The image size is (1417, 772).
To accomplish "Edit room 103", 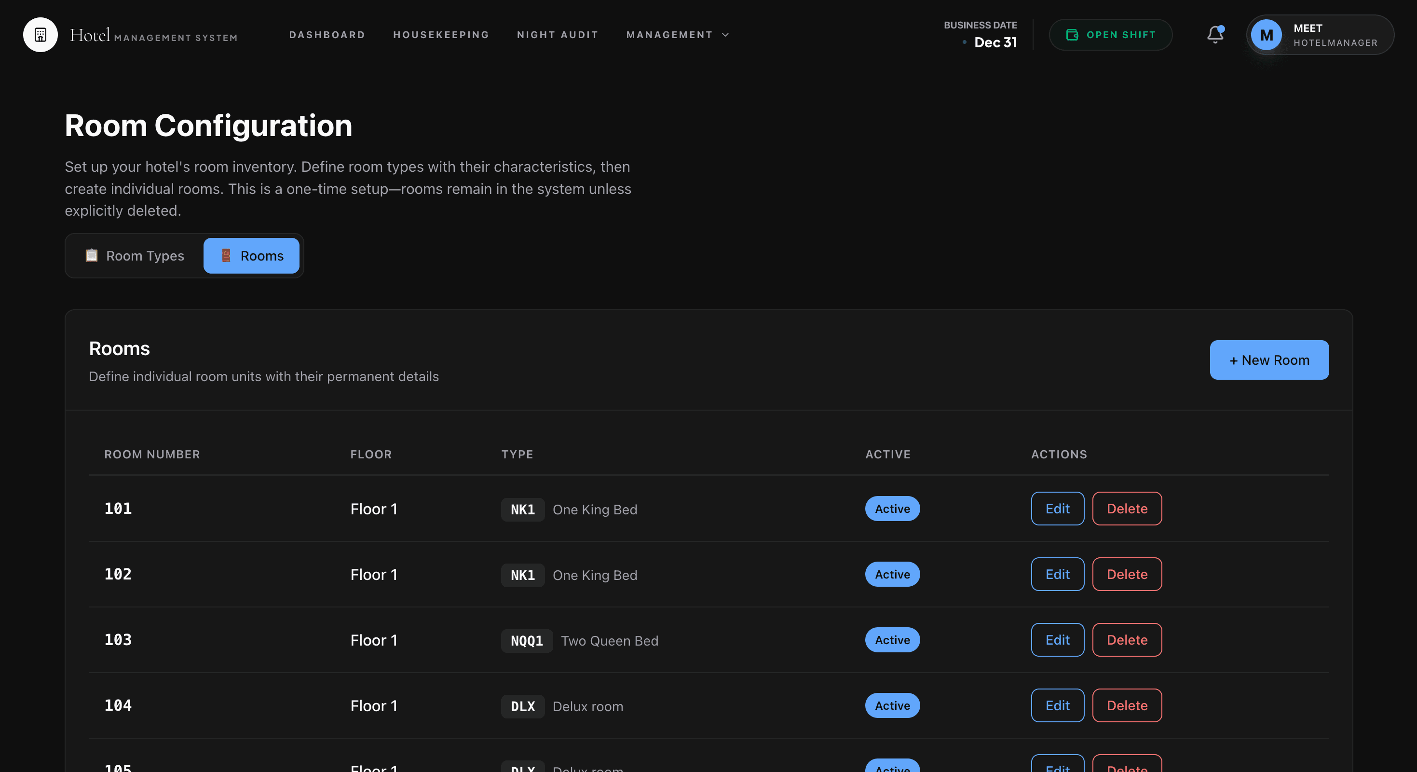I will (x=1057, y=640).
